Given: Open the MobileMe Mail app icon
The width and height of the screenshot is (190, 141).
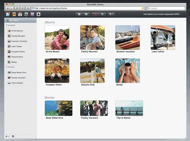Looking at the screenshot, I should point(8,14).
